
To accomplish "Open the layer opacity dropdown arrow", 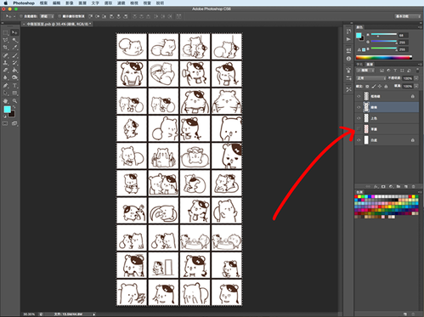I will click(x=416, y=78).
